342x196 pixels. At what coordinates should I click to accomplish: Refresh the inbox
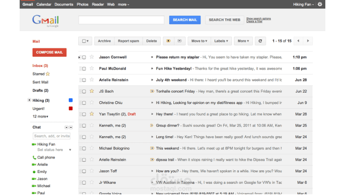(x=260, y=41)
